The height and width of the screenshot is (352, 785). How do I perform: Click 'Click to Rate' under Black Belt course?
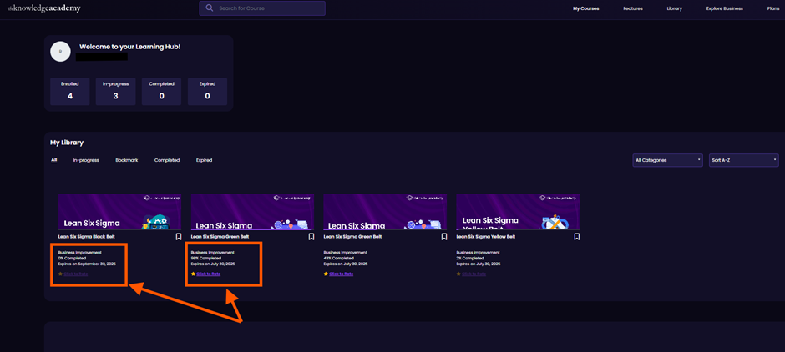point(76,274)
